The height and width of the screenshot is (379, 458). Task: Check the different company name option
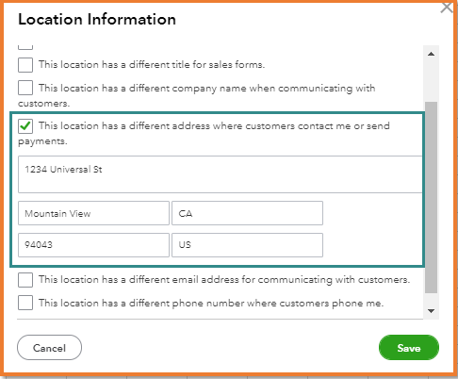click(x=25, y=88)
